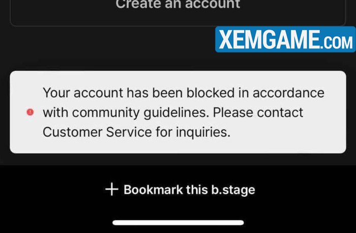This screenshot has height=233, width=356.
Task: Click the community guidelines text
Action: [140, 113]
